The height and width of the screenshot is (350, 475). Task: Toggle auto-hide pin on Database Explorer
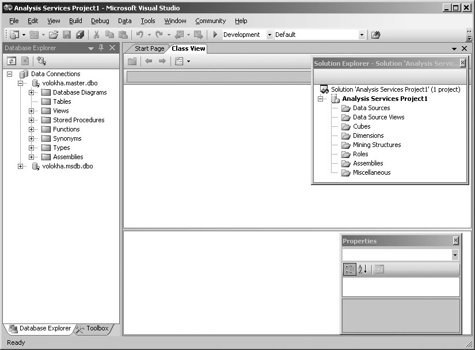click(101, 48)
